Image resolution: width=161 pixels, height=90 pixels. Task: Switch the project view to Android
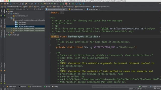pos(11,9)
